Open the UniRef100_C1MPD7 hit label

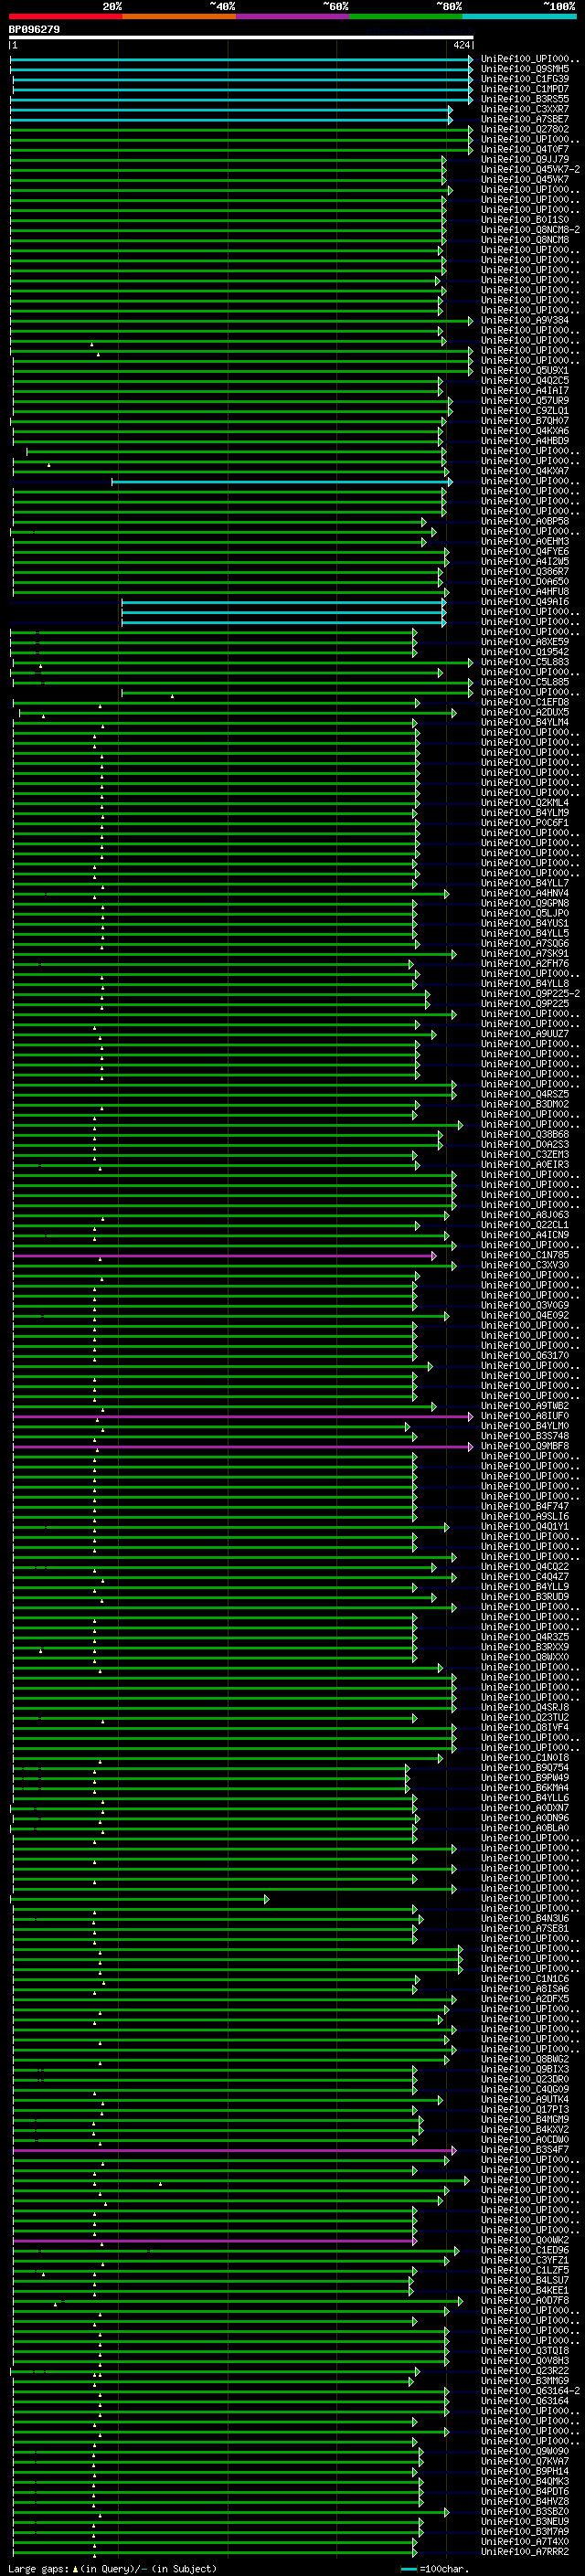(x=525, y=89)
